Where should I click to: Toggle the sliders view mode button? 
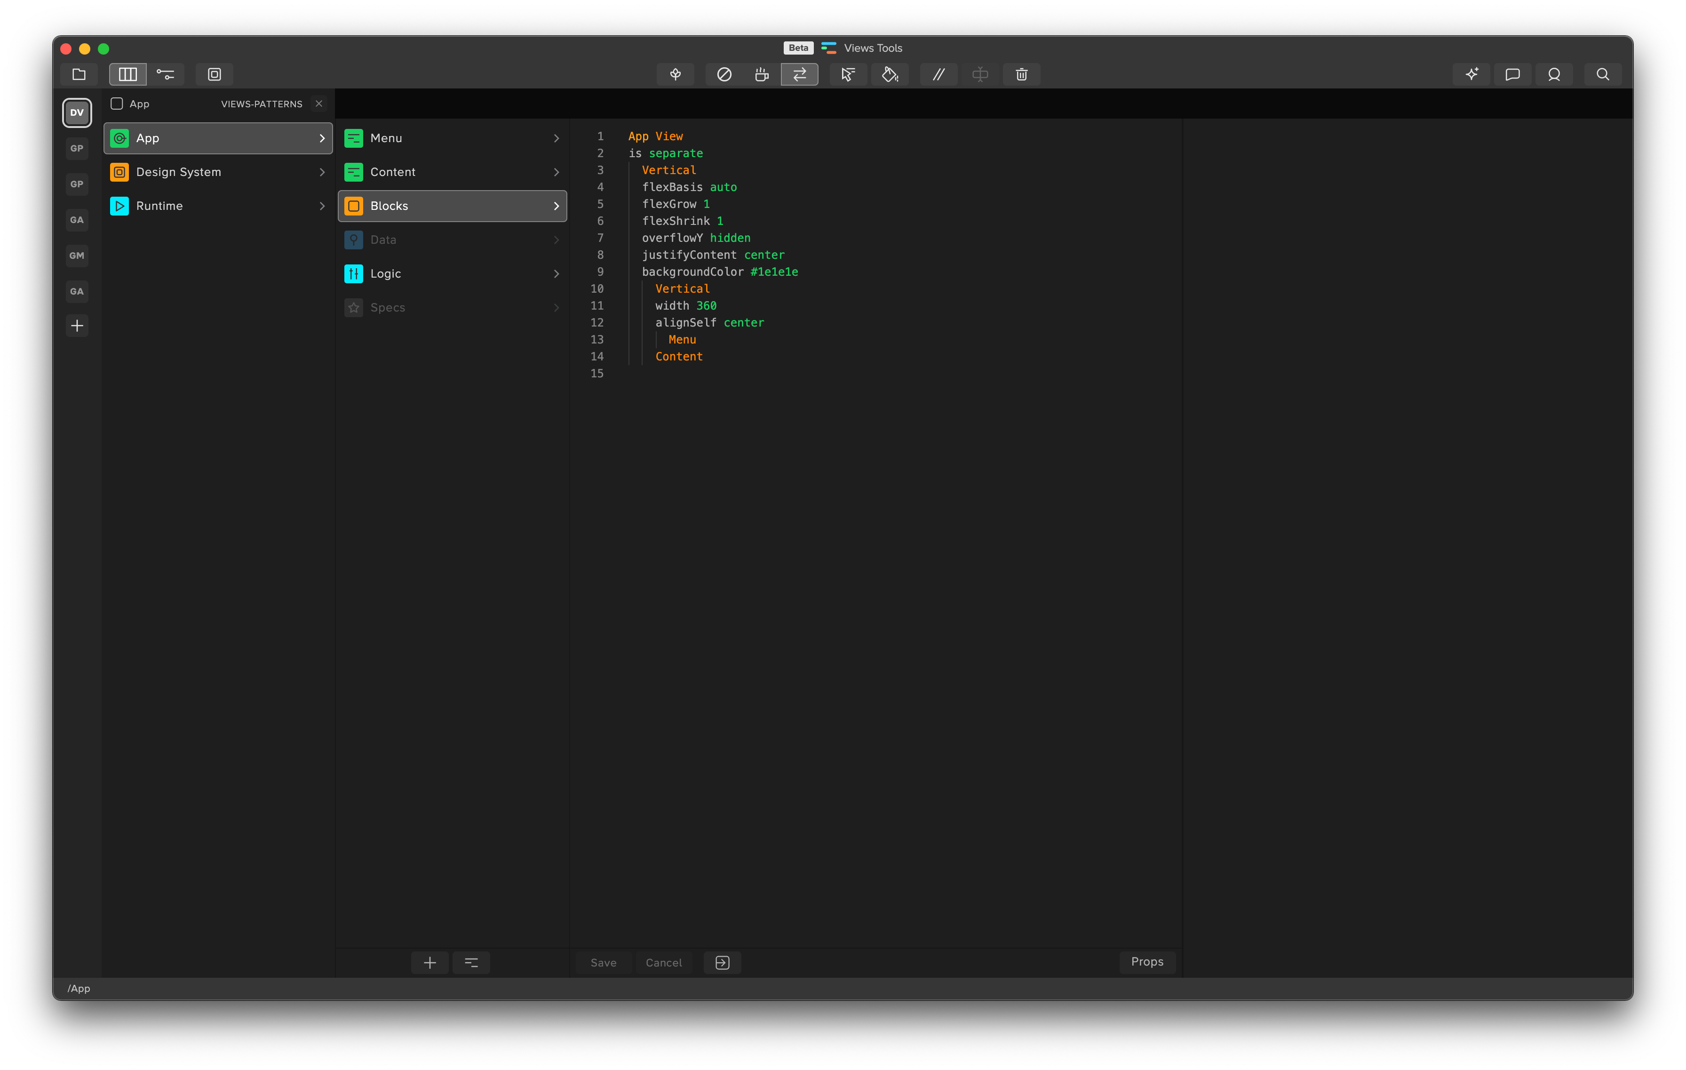coord(165,74)
